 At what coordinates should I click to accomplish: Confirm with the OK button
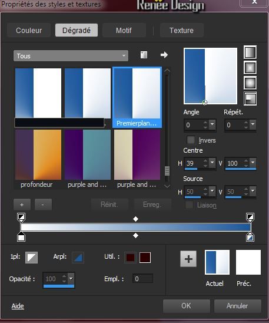point(187,306)
